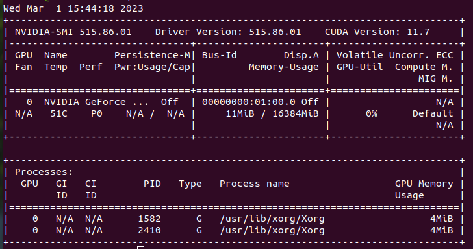Click the Bus-Id column header
The height and width of the screenshot is (249, 473).
coord(220,55)
